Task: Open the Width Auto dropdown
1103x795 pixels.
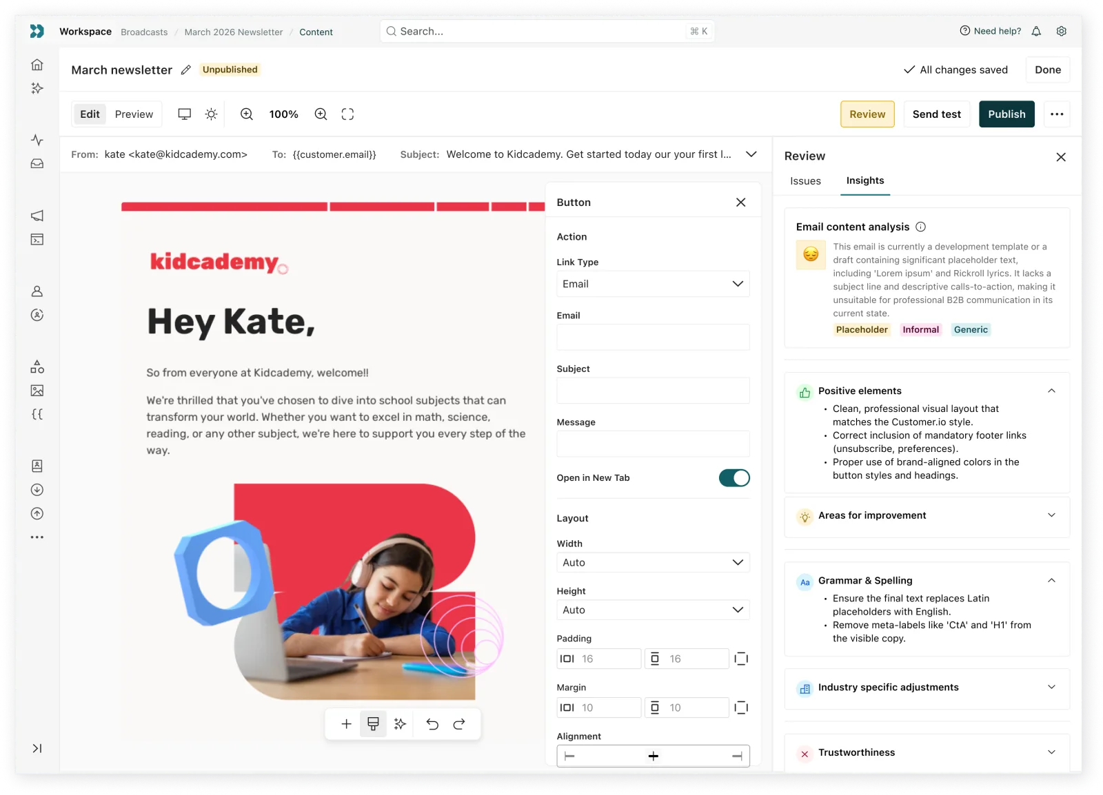Action: pos(653,563)
